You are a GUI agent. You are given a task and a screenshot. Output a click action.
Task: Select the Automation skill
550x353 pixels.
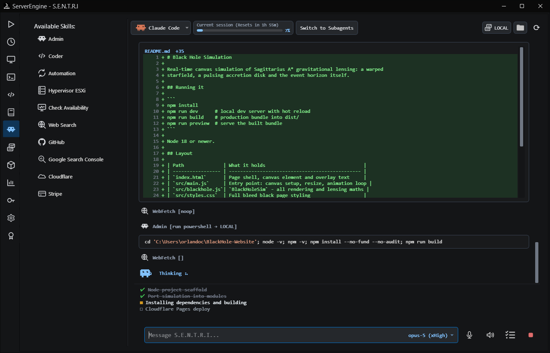point(57,74)
